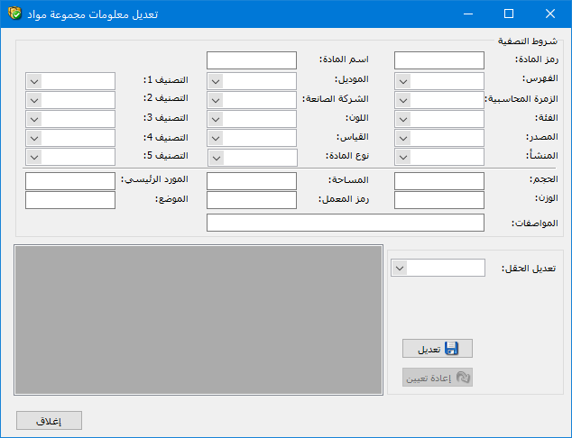Focus the الوزن input field
Image resolution: width=572 pixels, height=438 pixels.
tap(439, 200)
